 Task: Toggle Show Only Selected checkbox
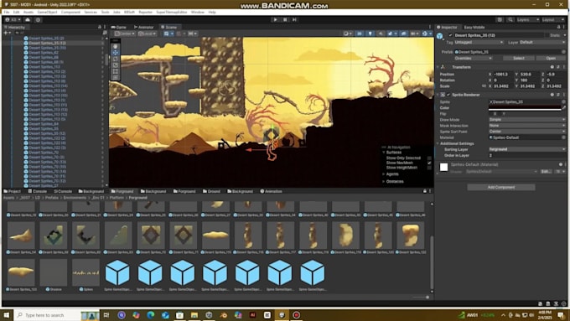429,158
